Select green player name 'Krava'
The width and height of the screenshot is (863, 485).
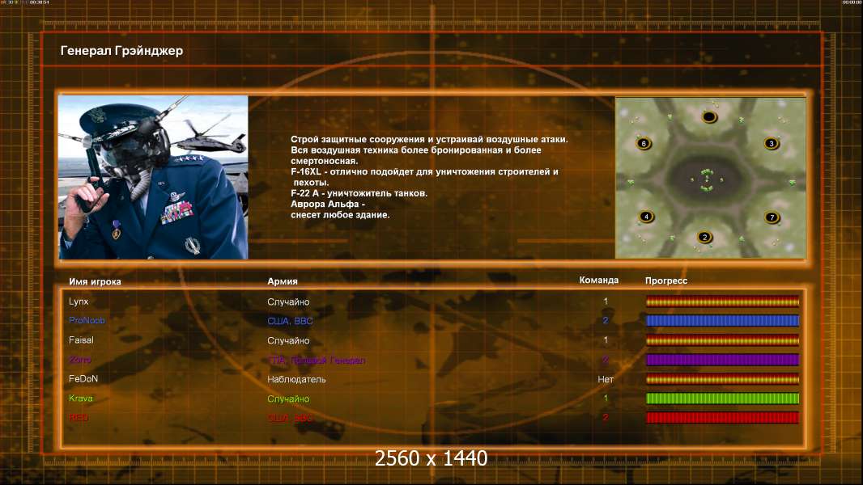point(81,399)
